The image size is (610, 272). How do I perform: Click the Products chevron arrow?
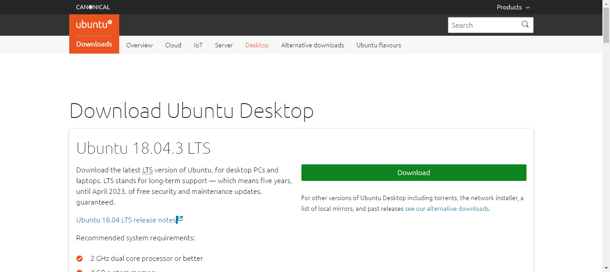[528, 8]
